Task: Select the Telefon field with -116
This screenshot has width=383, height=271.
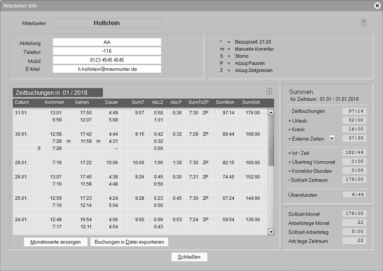Action: tap(107, 51)
